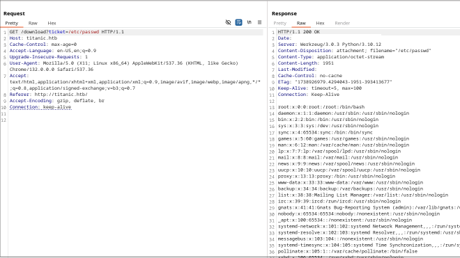This screenshot has height=258, width=460.
Task: Click the User-Agent header line
Action: [x=124, y=66]
